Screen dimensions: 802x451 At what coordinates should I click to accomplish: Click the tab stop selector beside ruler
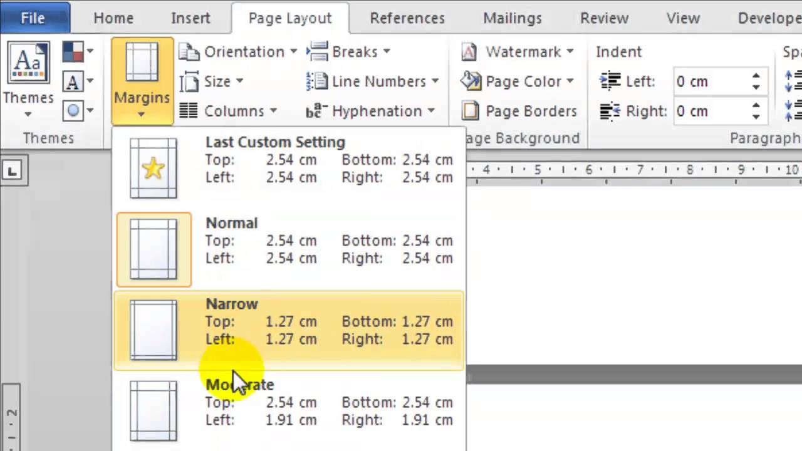point(13,170)
